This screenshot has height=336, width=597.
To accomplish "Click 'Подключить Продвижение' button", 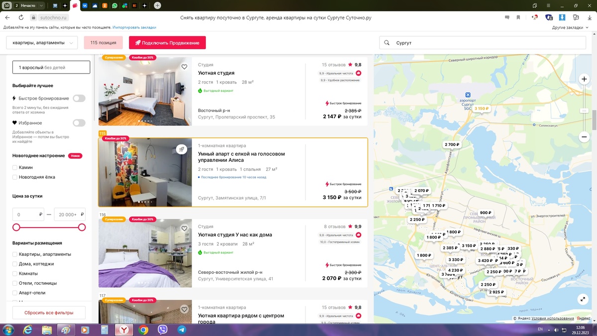I will click(x=167, y=43).
